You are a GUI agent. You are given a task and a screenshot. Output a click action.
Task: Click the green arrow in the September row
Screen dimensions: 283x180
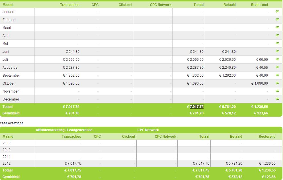pos(277,75)
